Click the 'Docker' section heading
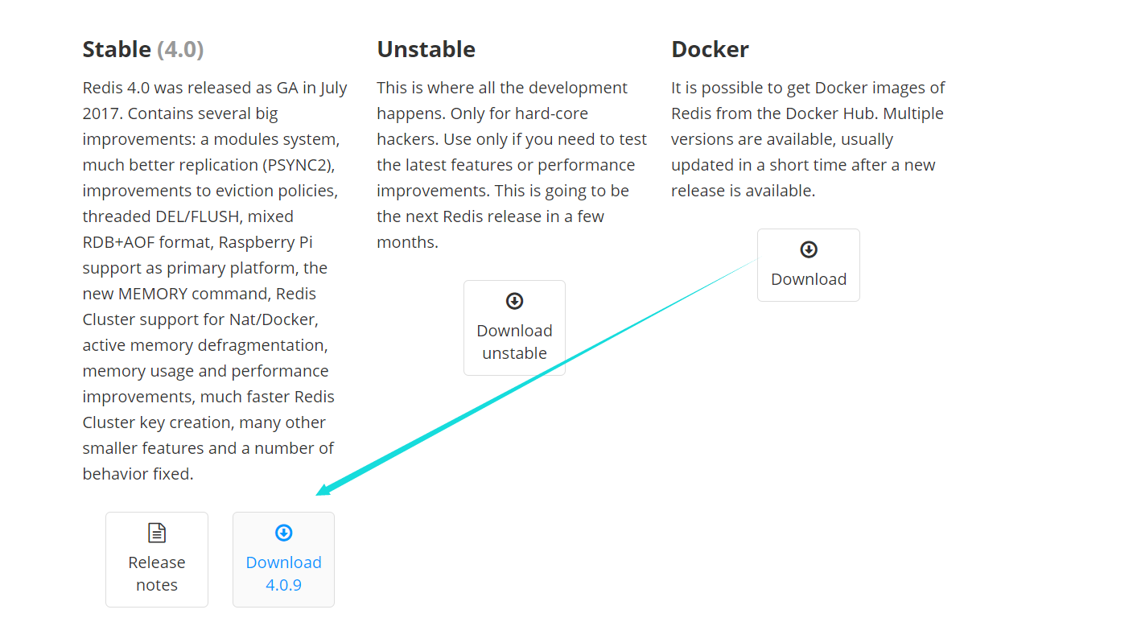Viewport: 1137px width, 622px height. point(710,50)
